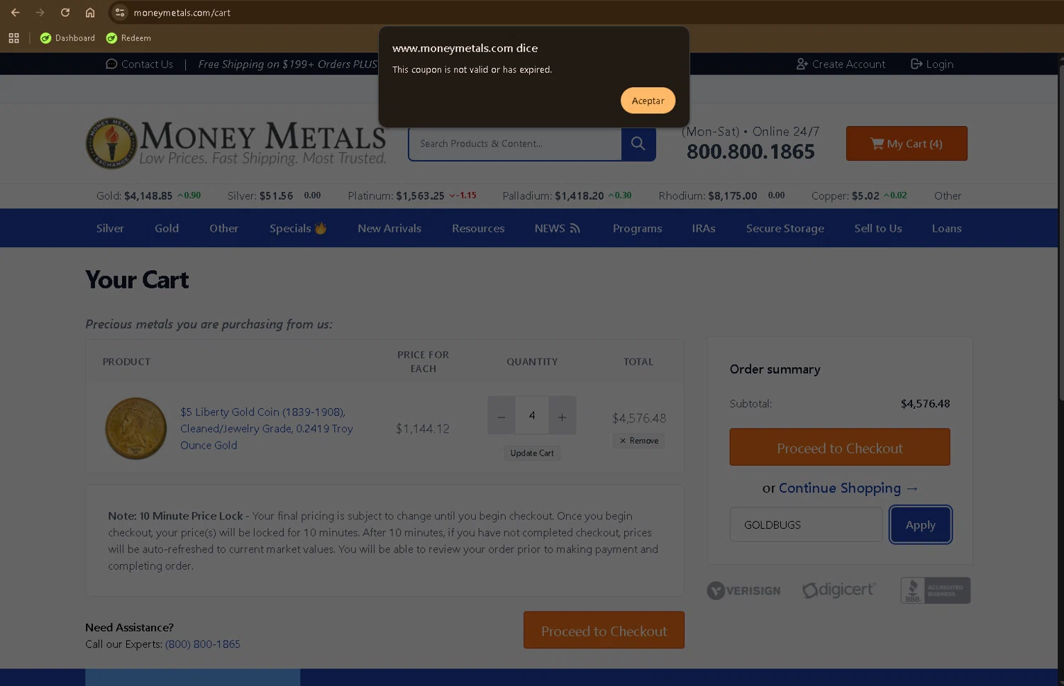The height and width of the screenshot is (686, 1064).
Task: Open New Arrivals menu item
Action: [389, 228]
